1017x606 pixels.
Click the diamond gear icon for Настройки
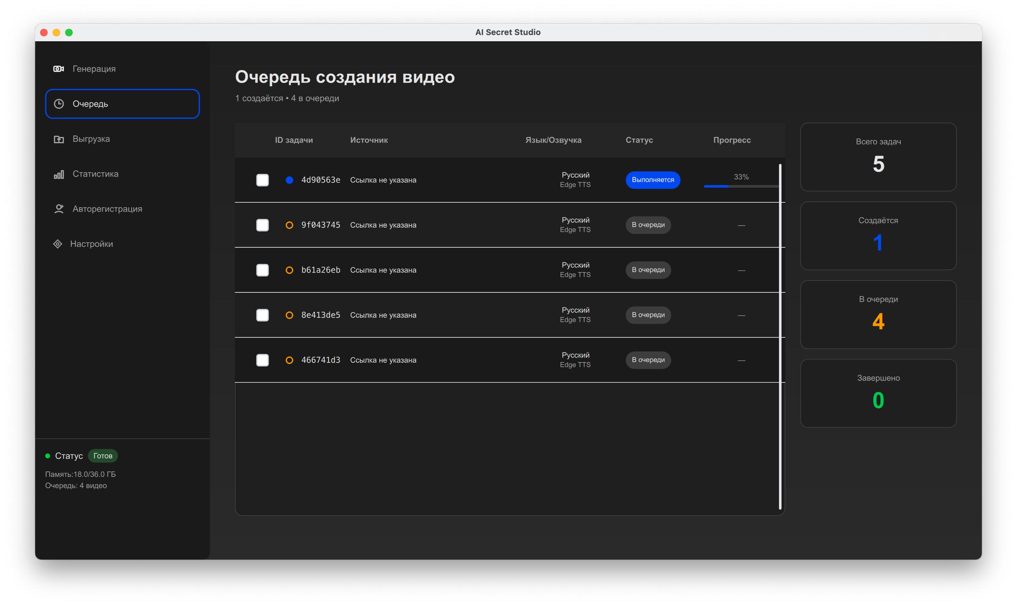coord(58,244)
